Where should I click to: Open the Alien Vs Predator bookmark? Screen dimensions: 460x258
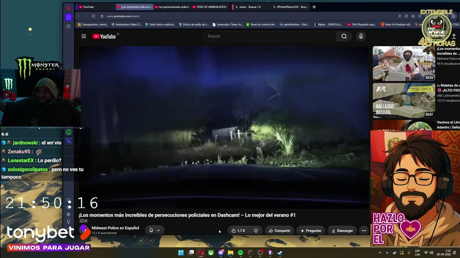click(x=396, y=25)
